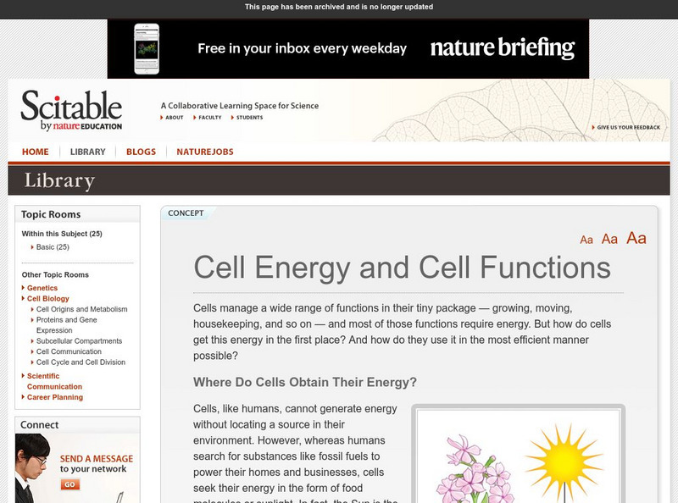Expand the Career Planning topic room
The height and width of the screenshot is (503, 678).
tap(55, 397)
